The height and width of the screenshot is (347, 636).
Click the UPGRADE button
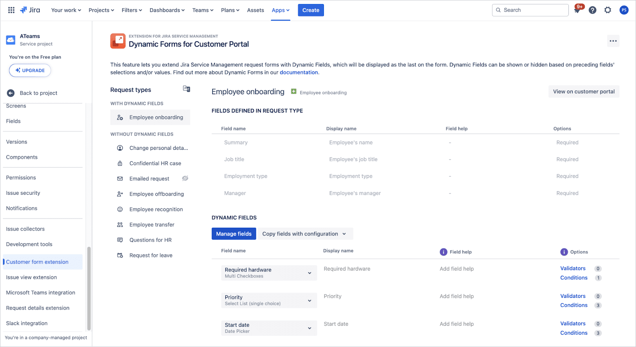pos(30,70)
